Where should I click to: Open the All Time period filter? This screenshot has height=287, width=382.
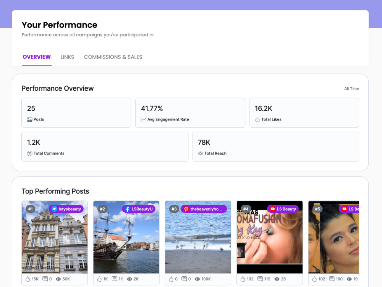[351, 89]
